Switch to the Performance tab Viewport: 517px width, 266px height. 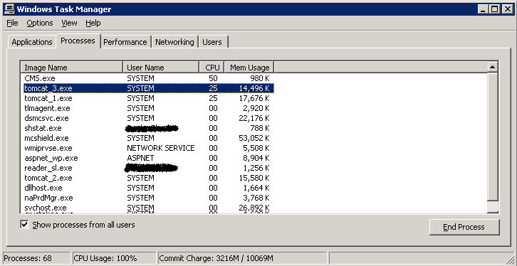(x=125, y=42)
